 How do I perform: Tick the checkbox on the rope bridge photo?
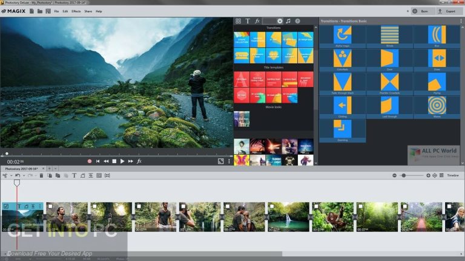[x=405, y=206]
